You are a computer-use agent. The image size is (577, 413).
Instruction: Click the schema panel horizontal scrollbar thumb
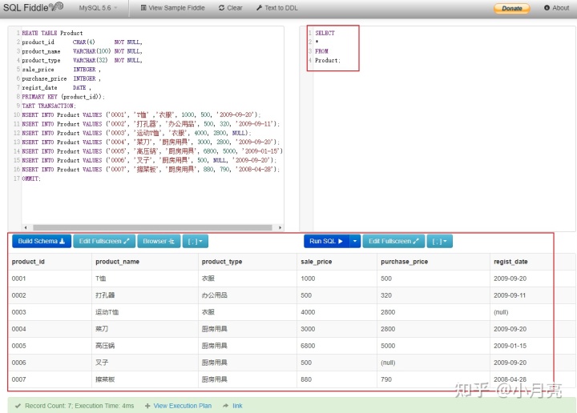(x=152, y=227)
